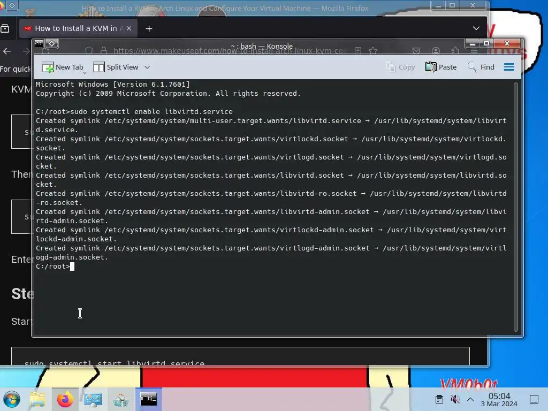
Task: Open the file manager from taskbar
Action: [37, 399]
